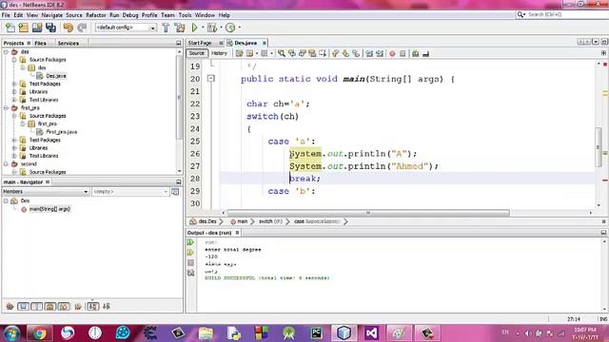Image resolution: width=609 pixels, height=342 pixels.
Task: Collapse main method fold at line 20
Action: click(211, 79)
